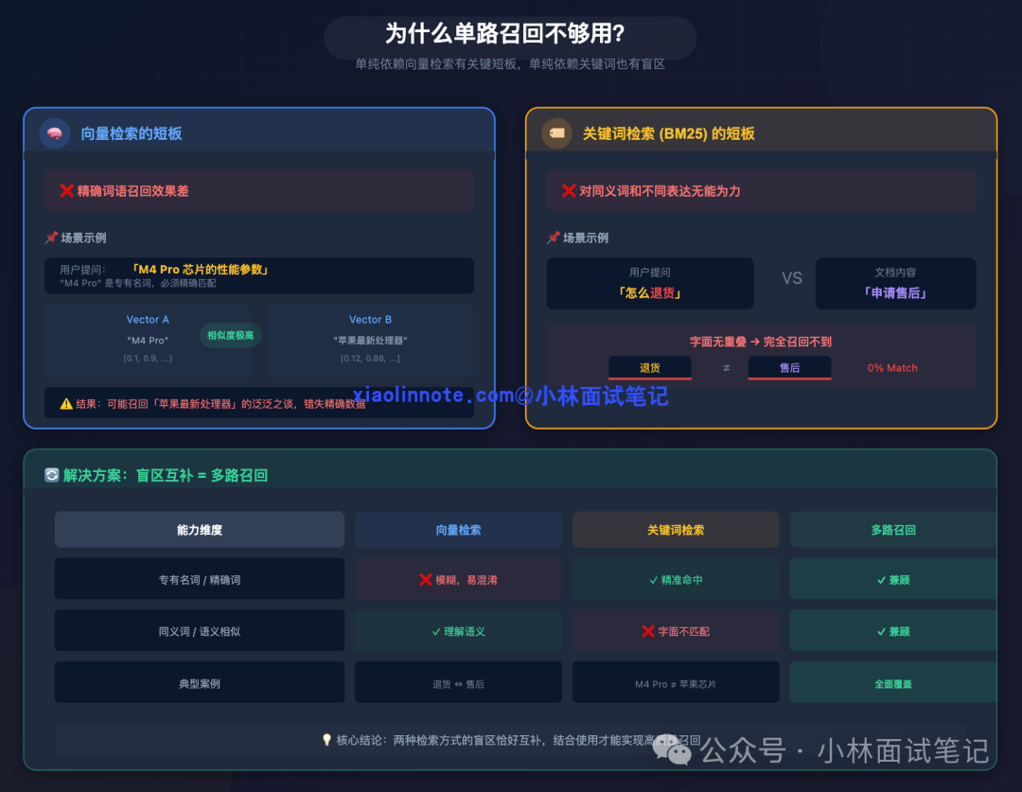This screenshot has width=1022, height=792.
Task: Click the 兼顾 check mark in the 同义词 row
Action: [881, 632]
